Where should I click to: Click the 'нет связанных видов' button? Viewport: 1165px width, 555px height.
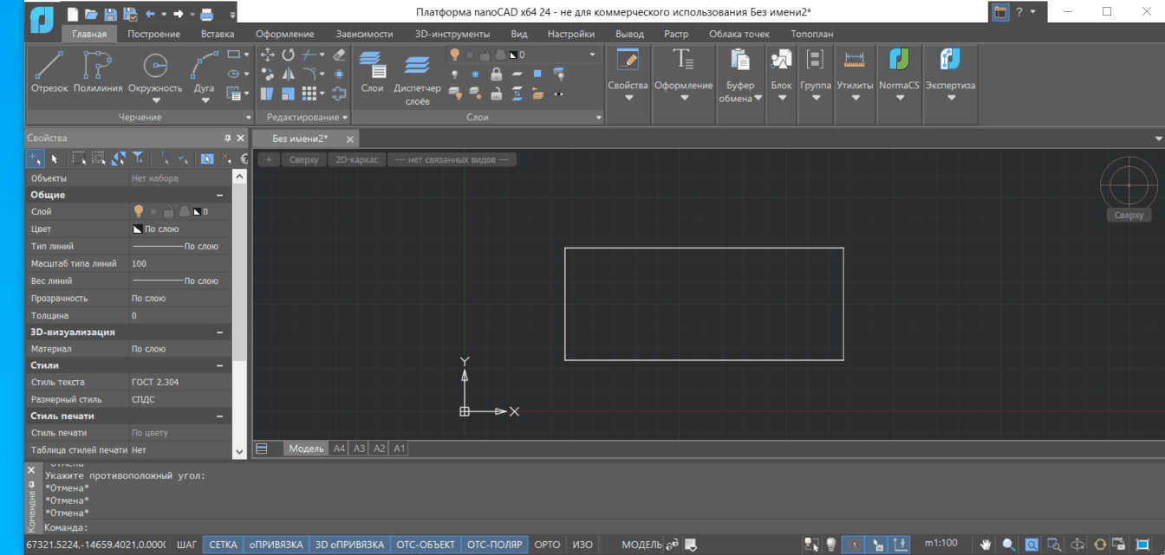point(452,159)
